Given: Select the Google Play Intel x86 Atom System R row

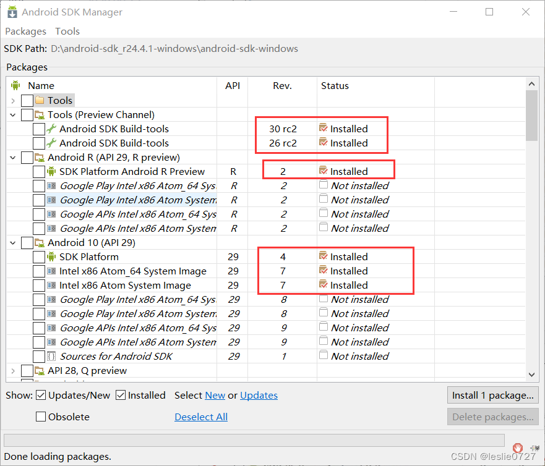Looking at the screenshot, I should click(266, 200).
